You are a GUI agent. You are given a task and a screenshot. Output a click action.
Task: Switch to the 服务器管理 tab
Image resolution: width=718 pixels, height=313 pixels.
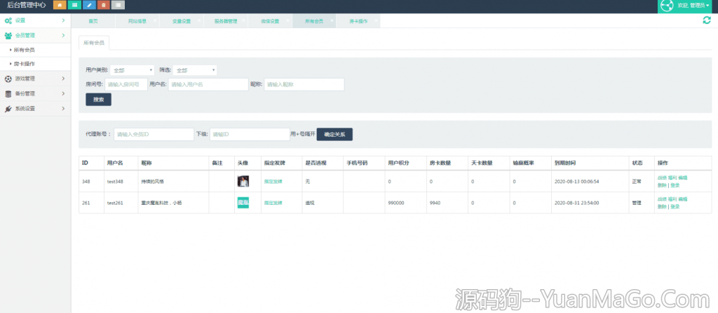[225, 22]
